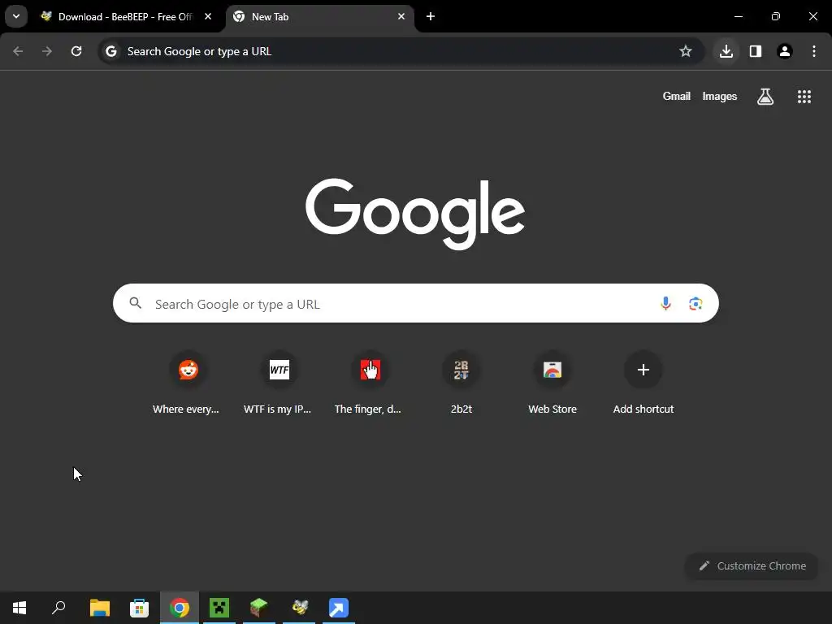Open the Windows Start menu
Screen dimensions: 832x624
tap(19, 608)
